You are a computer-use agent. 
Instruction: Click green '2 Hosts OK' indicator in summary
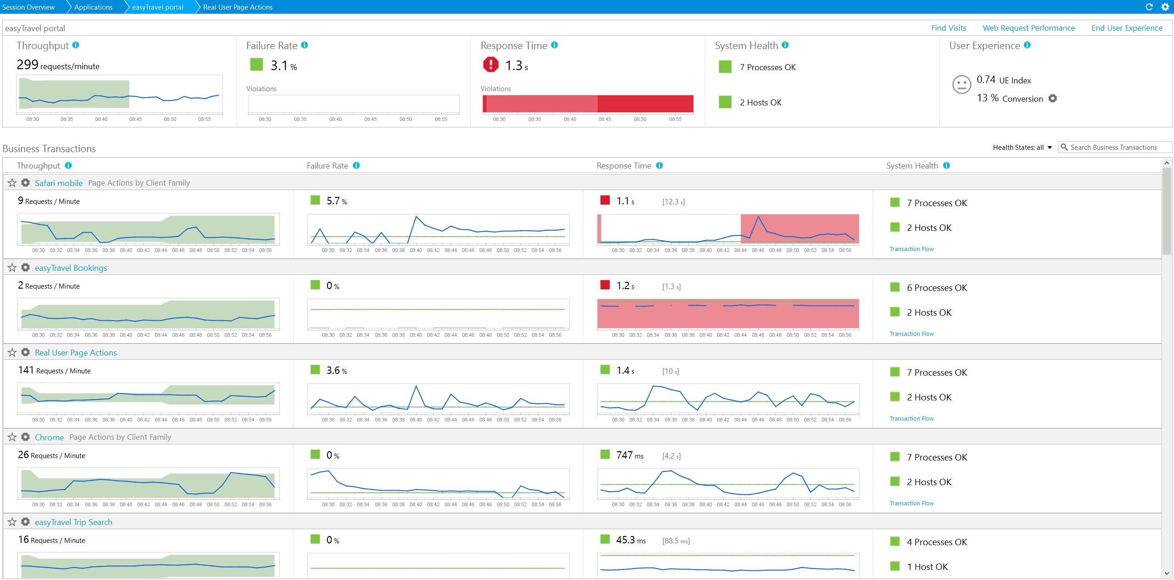point(725,102)
